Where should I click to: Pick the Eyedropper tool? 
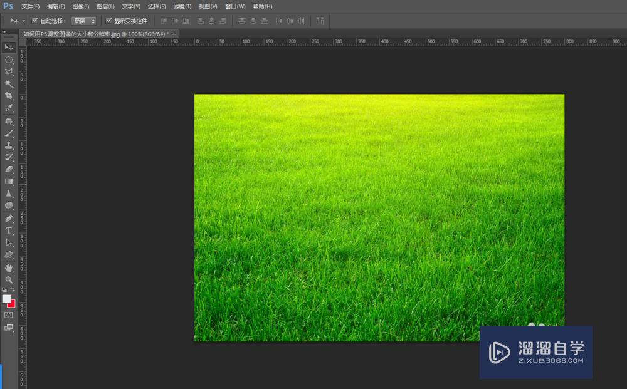9,108
